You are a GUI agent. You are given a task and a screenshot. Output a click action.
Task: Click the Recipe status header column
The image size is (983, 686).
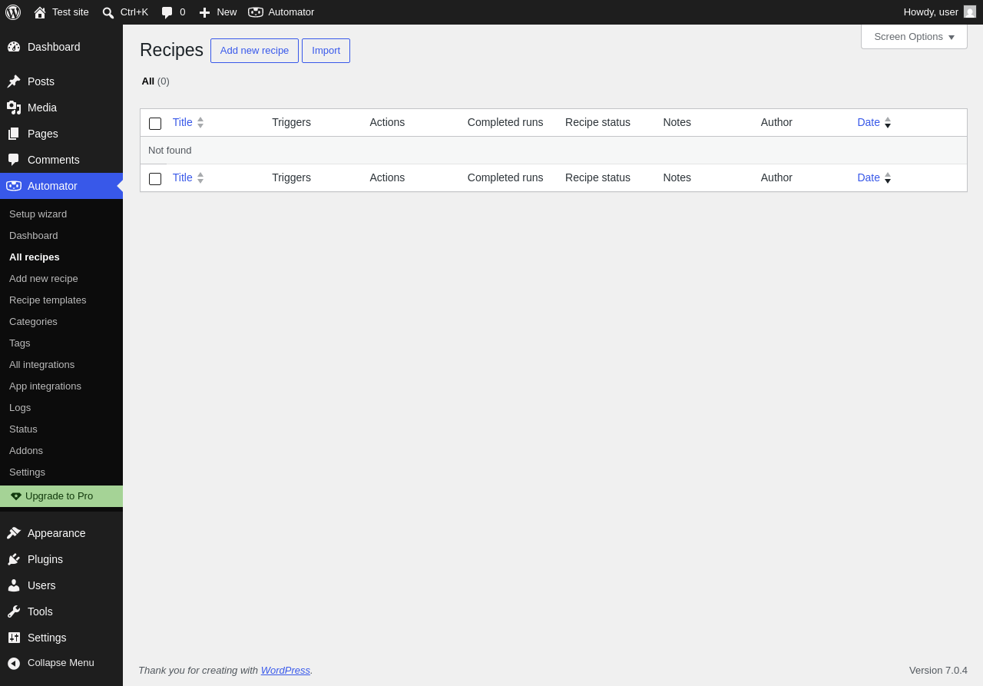point(597,122)
